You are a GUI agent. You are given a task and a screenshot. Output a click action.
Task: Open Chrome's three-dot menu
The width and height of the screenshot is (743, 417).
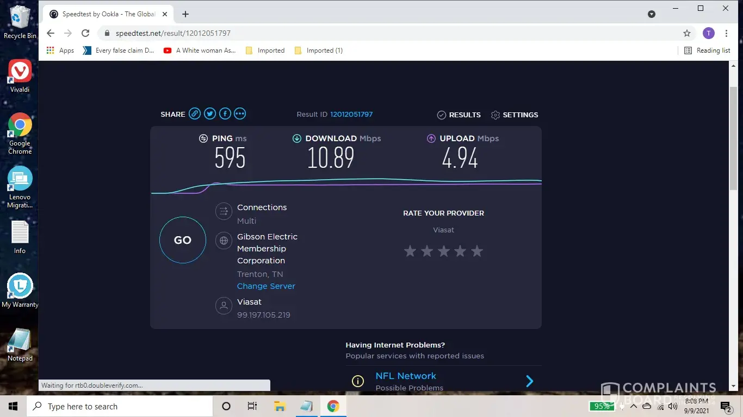pos(726,33)
